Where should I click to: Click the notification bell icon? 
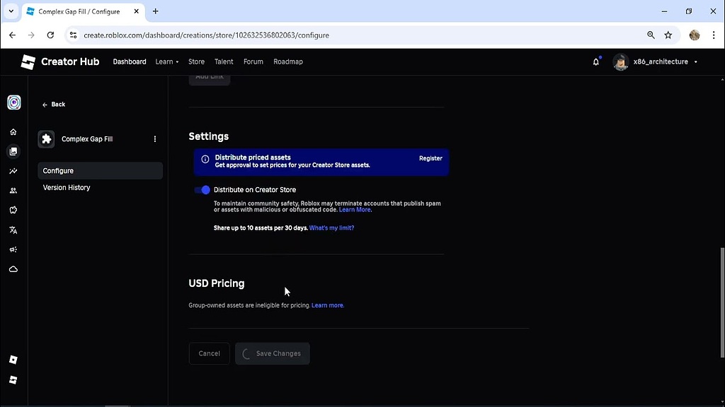coord(595,61)
